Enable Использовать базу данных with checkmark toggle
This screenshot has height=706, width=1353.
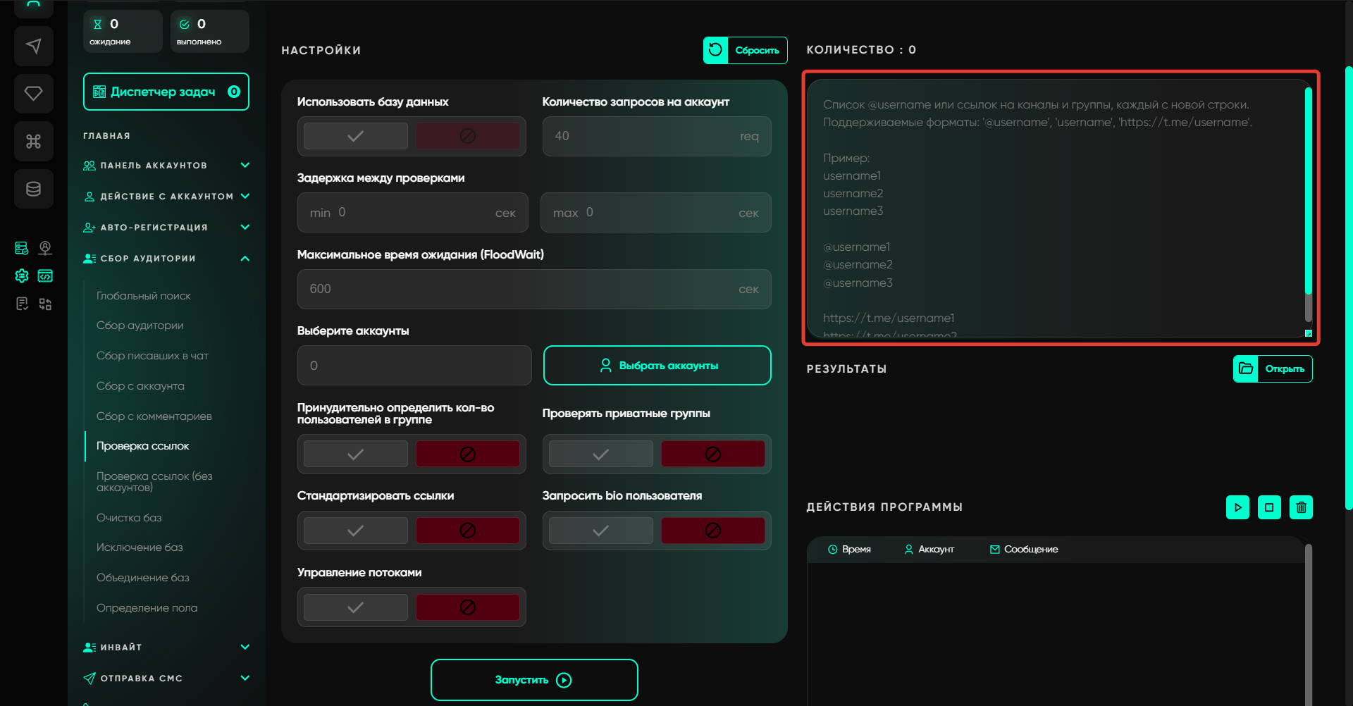point(356,136)
